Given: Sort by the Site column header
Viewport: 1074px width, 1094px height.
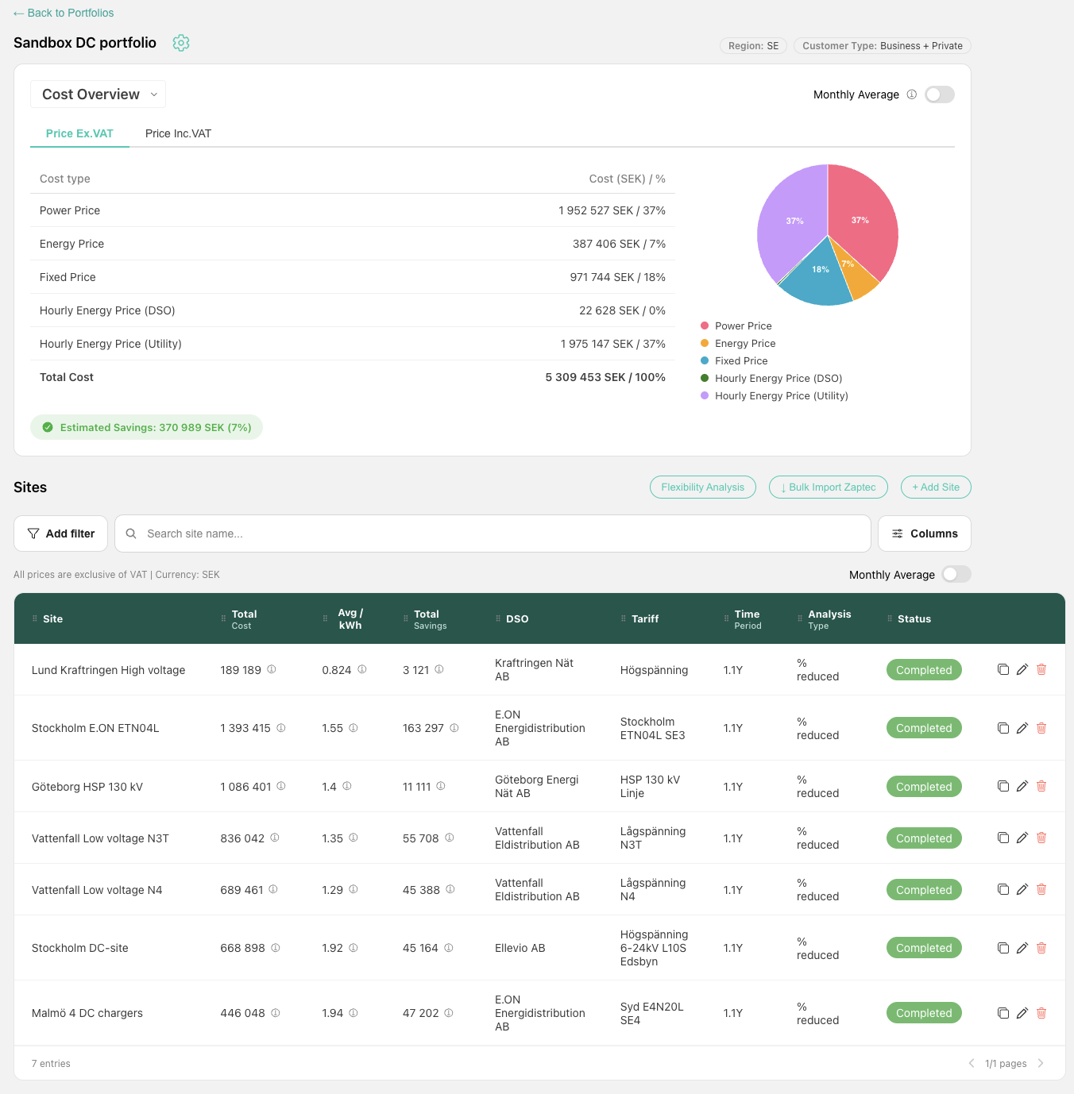Looking at the screenshot, I should click(52, 618).
